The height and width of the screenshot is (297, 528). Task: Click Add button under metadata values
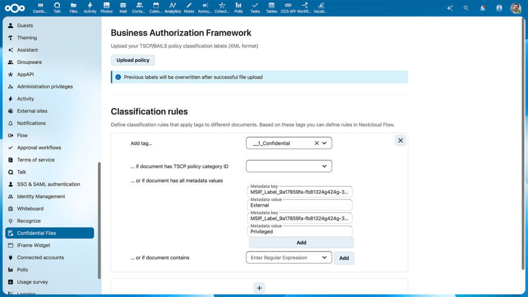tap(301, 242)
